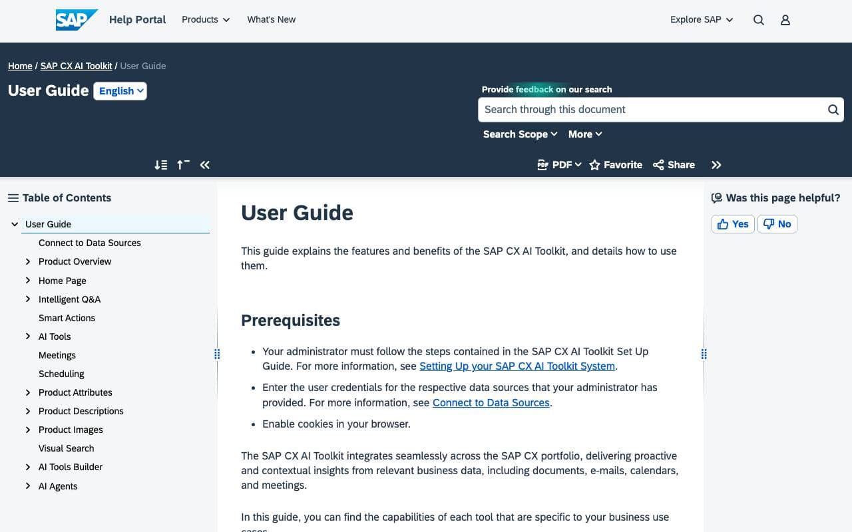Image resolution: width=852 pixels, height=532 pixels.
Task: Expand the AI Tools node
Action: point(28,336)
